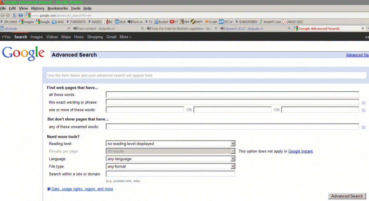Focus the 'any of these unwanted words' field
The image size is (369, 201).
[232, 127]
